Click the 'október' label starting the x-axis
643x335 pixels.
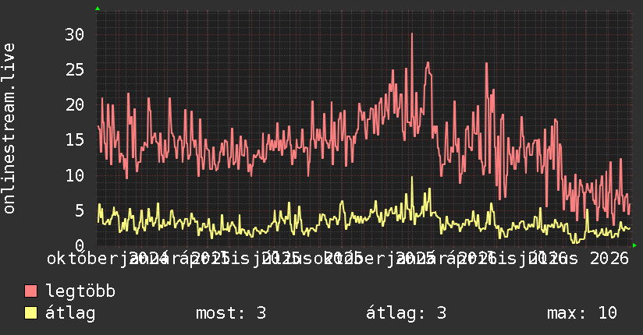pos(83,259)
